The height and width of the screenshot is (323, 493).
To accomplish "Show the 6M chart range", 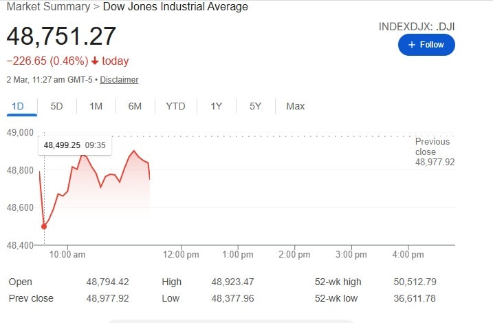I will click(135, 106).
